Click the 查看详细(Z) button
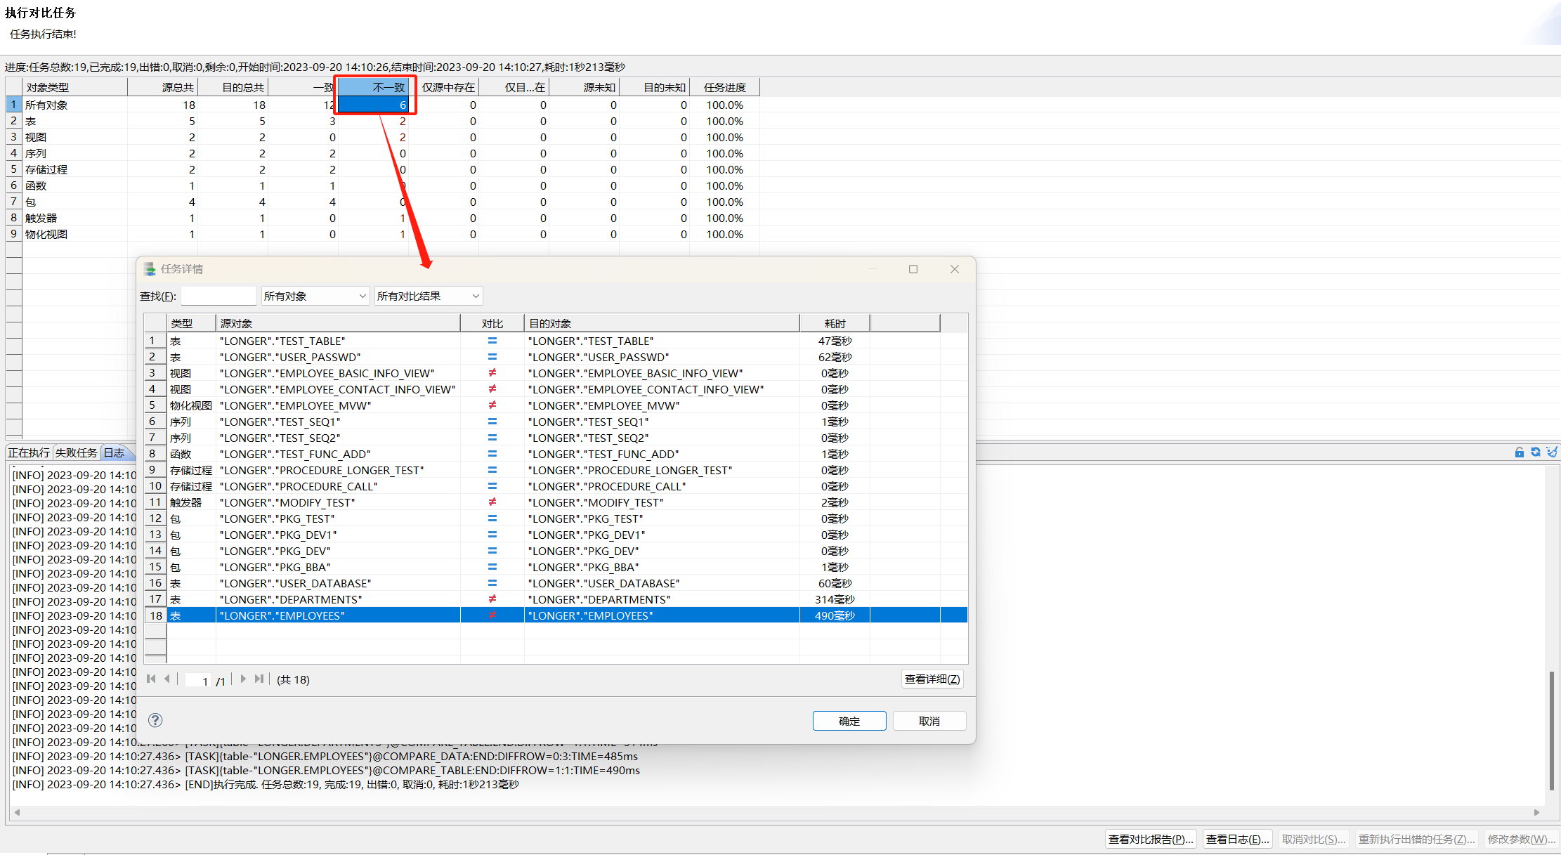1561x855 pixels. click(932, 679)
